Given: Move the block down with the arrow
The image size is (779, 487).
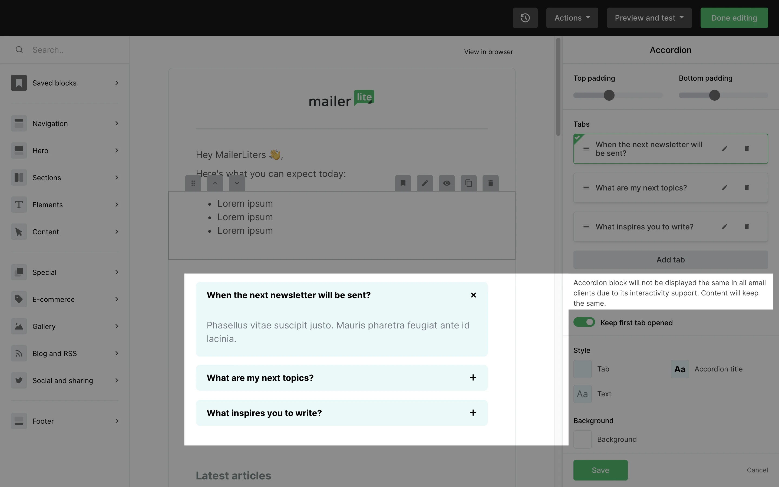Looking at the screenshot, I should coord(237,183).
